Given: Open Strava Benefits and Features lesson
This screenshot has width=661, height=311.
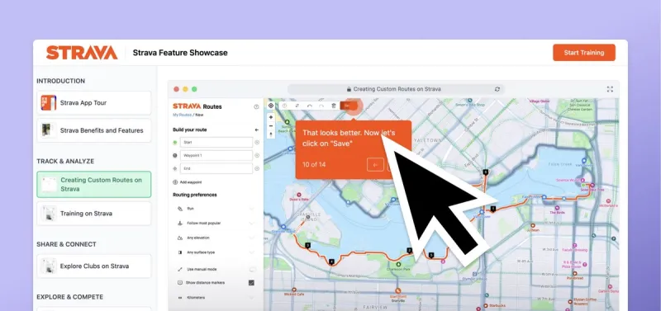Looking at the screenshot, I should pos(94,130).
